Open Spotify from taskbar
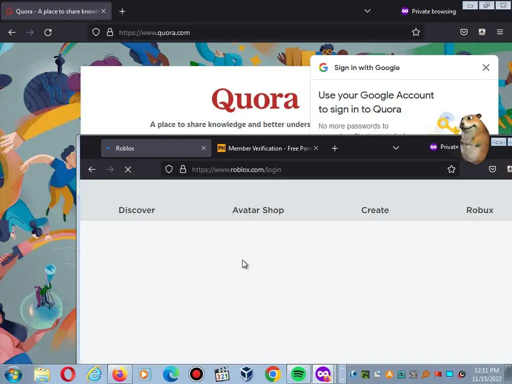This screenshot has width=512, height=384. [x=298, y=374]
